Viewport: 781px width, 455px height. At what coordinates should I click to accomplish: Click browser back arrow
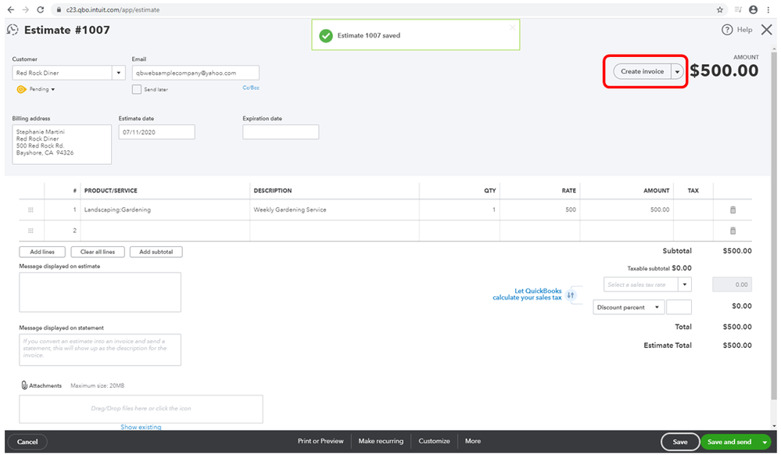tap(10, 9)
